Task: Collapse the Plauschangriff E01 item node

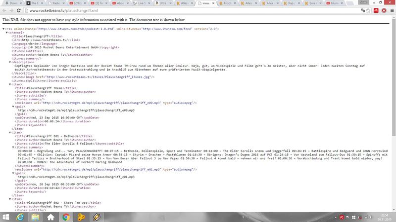Action: tap(10, 132)
